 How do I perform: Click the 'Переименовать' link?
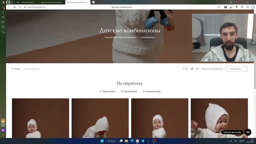pyautogui.click(x=129, y=91)
